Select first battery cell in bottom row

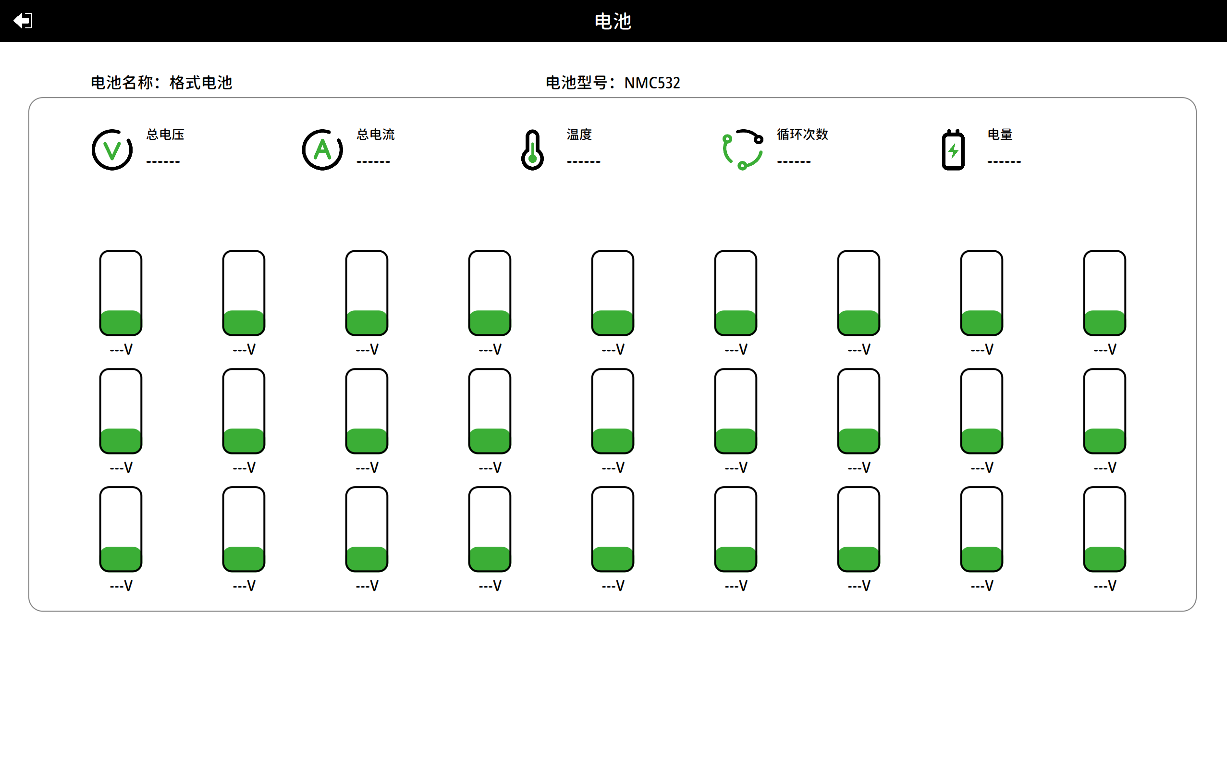[121, 529]
